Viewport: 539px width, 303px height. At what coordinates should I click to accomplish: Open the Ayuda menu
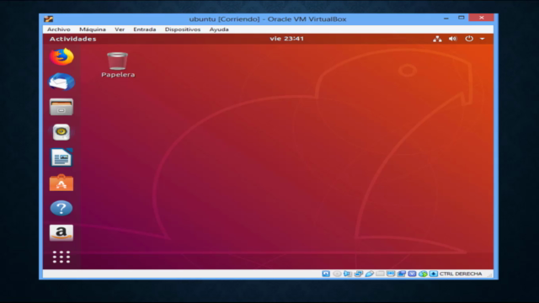click(219, 29)
